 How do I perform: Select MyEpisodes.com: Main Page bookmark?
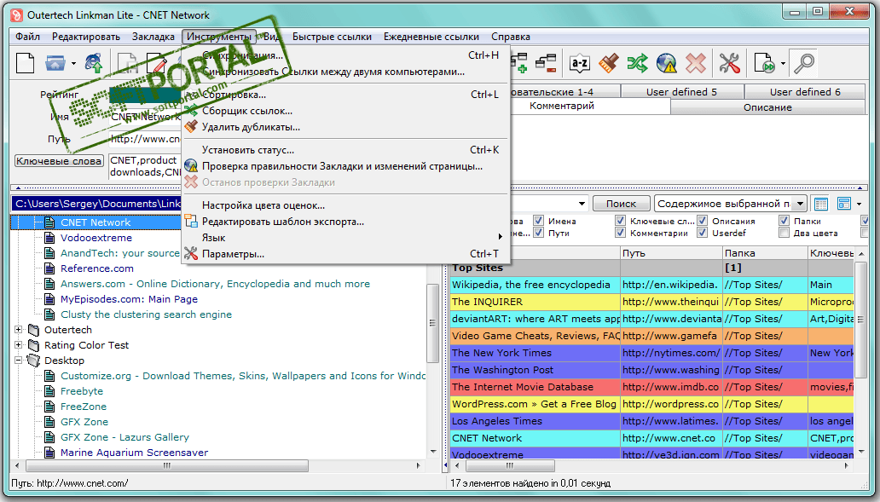129,299
